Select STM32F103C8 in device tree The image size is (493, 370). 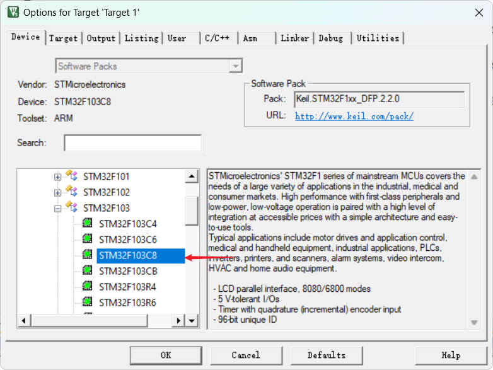click(141, 255)
